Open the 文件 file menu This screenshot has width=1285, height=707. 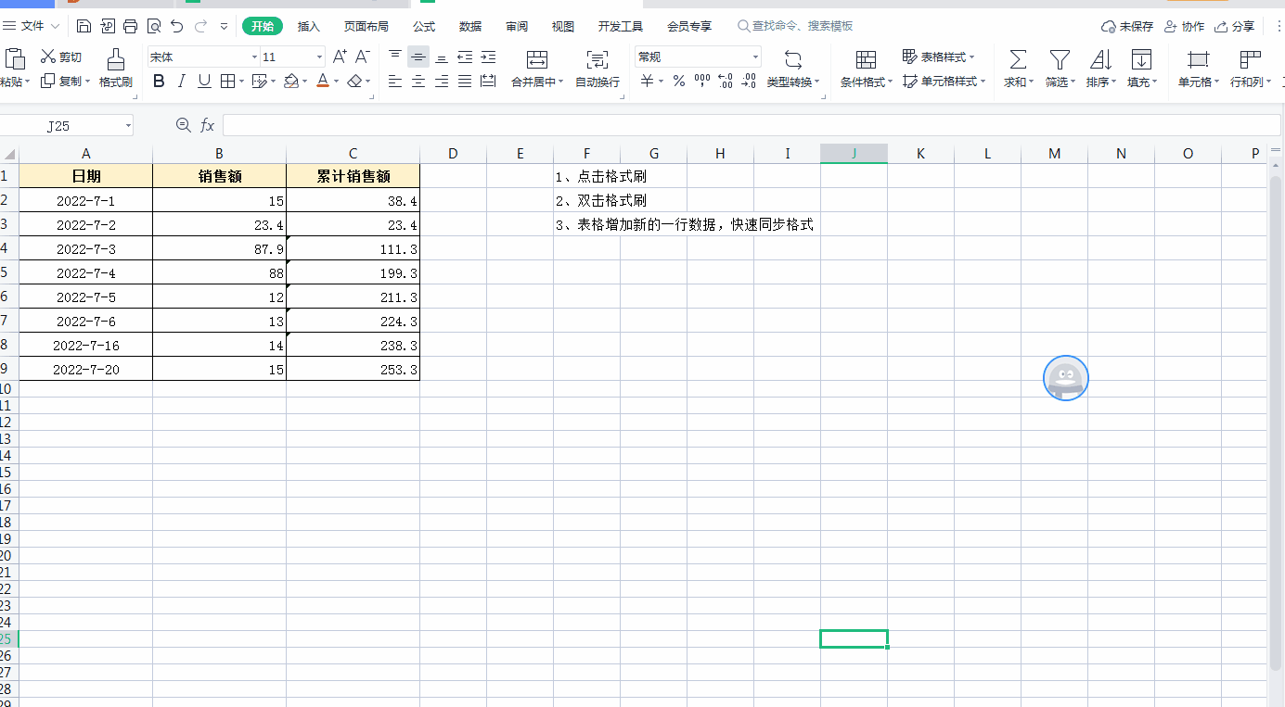32,27
